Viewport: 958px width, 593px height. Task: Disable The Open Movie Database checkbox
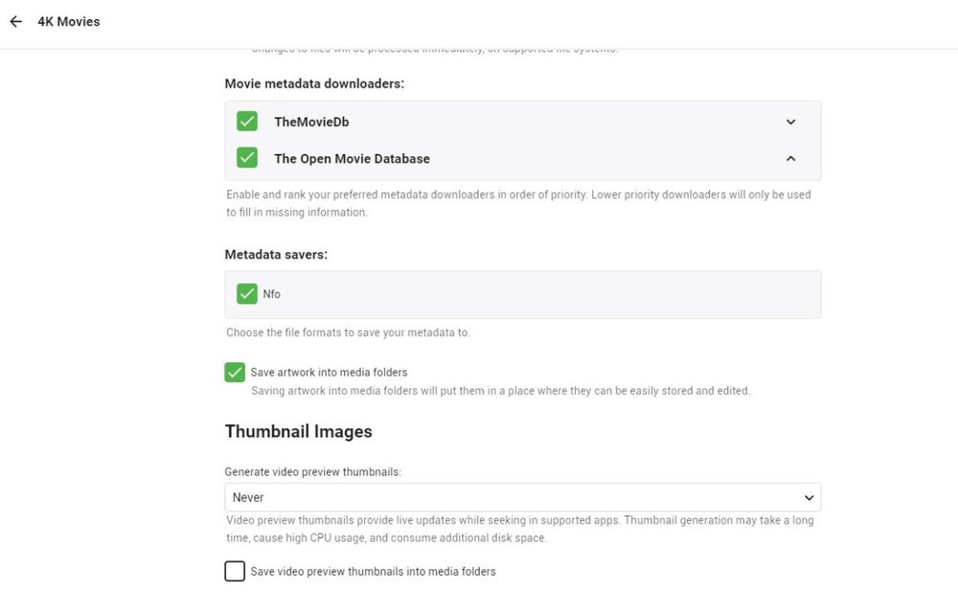coord(247,158)
